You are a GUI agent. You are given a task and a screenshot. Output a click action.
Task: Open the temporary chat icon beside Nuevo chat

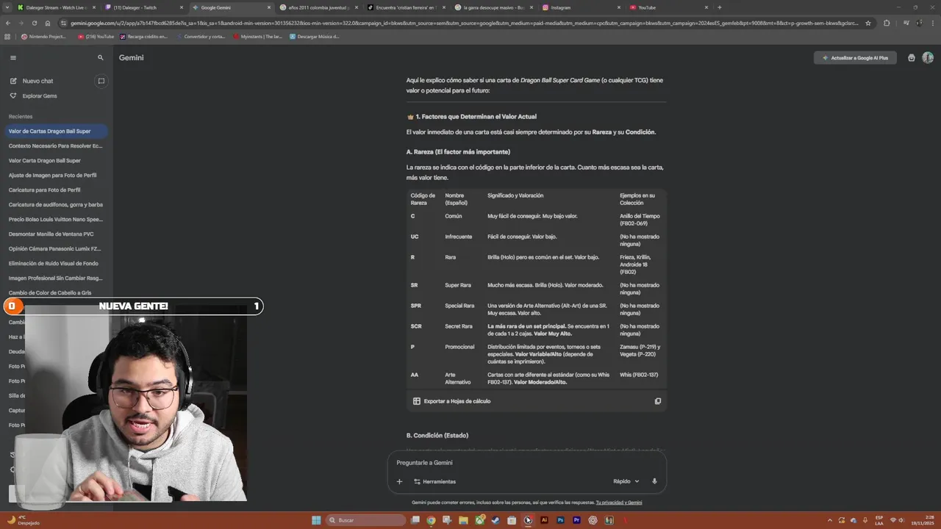(x=101, y=81)
